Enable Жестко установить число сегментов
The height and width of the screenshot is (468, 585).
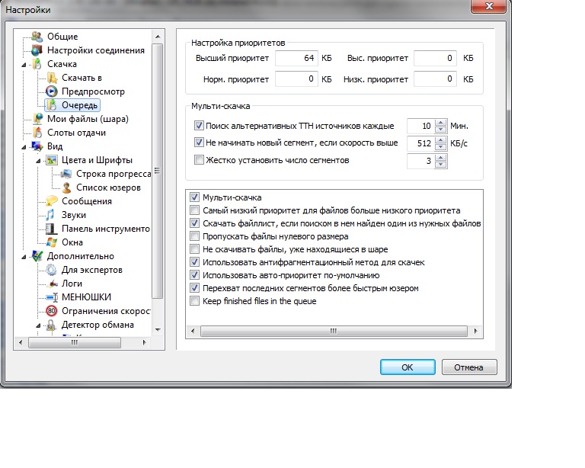pyautogui.click(x=200, y=160)
